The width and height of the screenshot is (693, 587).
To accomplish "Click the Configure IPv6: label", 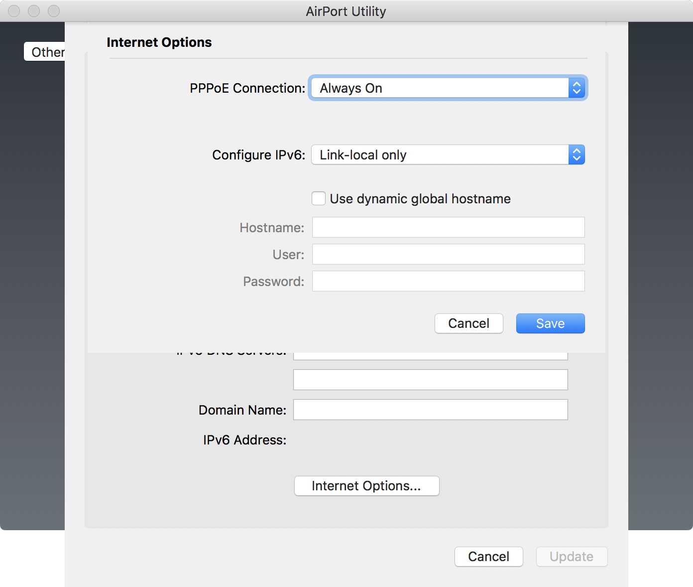I will (x=259, y=155).
